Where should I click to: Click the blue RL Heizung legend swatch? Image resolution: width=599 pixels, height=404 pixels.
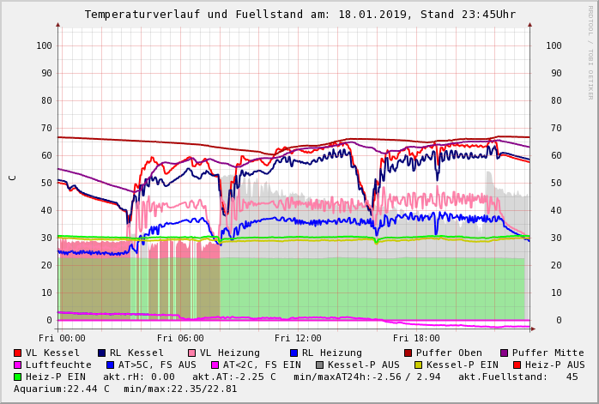[294, 353]
